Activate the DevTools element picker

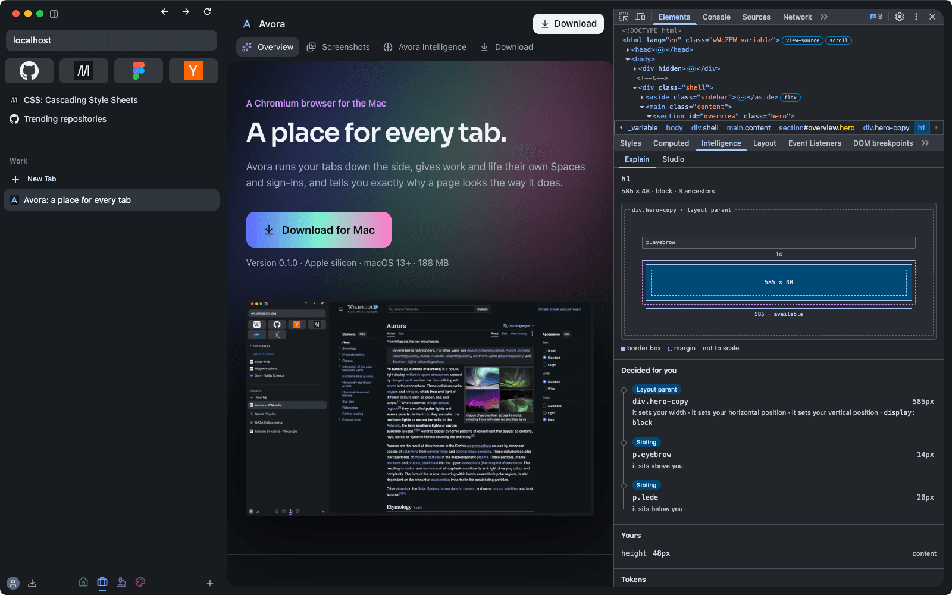coord(624,17)
